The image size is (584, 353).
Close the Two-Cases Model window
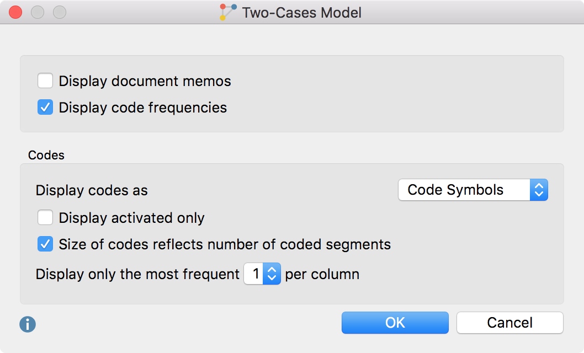pos(15,12)
